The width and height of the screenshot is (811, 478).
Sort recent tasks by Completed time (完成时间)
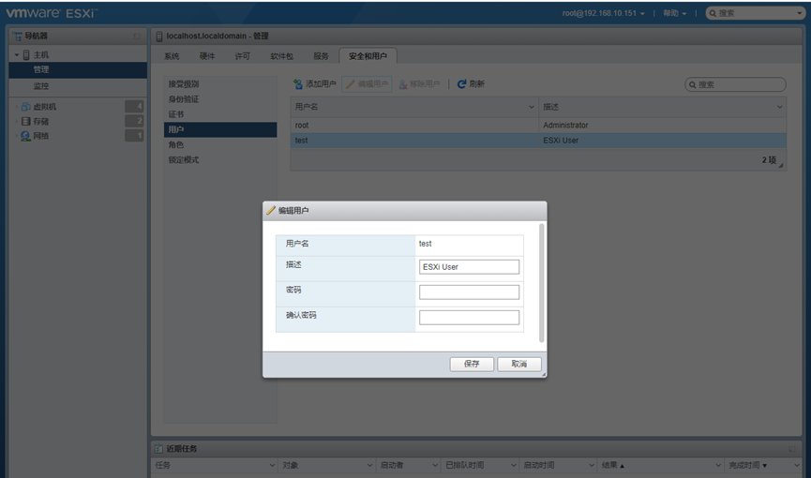(x=747, y=465)
